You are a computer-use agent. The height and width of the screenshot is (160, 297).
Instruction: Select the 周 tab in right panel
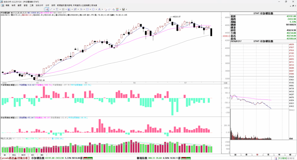(x=268, y=155)
